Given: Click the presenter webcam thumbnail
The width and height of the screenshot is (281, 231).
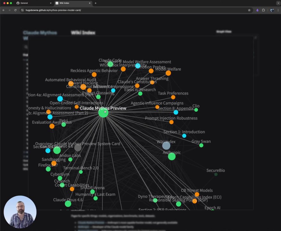Looking at the screenshot, I should pyautogui.click(x=20, y=212).
